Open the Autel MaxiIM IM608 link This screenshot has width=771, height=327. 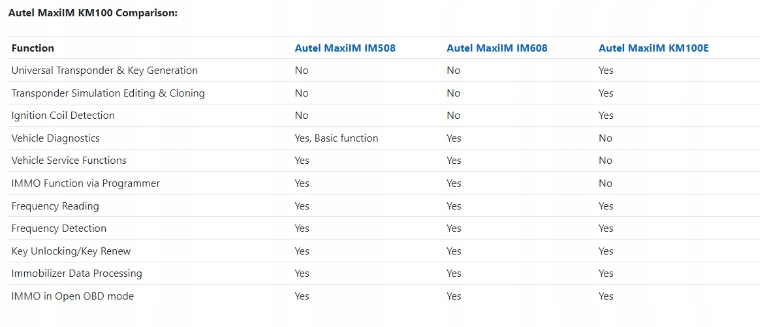497,48
